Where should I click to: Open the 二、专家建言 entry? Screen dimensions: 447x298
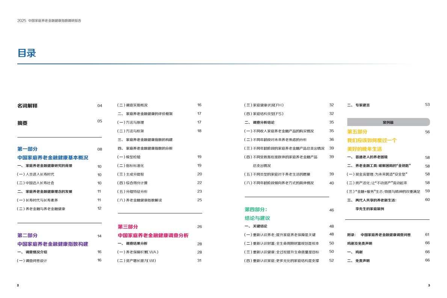pyautogui.click(x=358, y=105)
